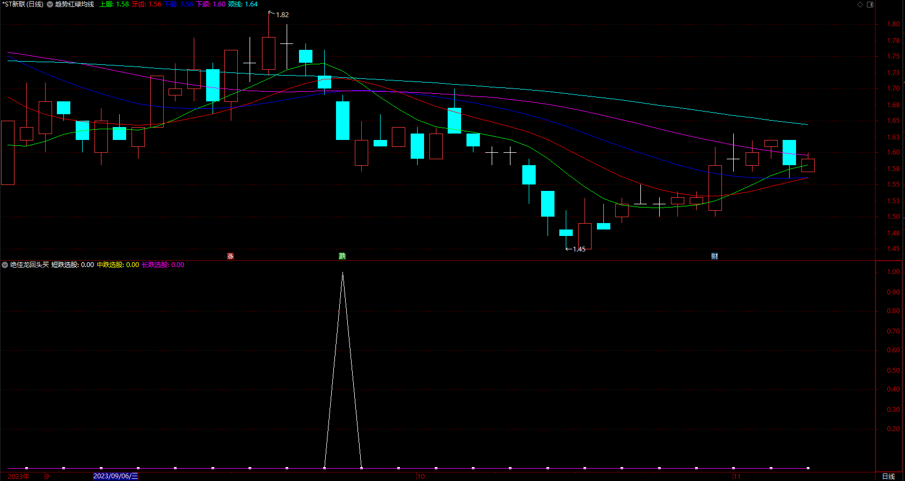Viewport: 905px width, 481px height.
Task: Toggle the side panel icon at top right
Action: click(870, 4)
